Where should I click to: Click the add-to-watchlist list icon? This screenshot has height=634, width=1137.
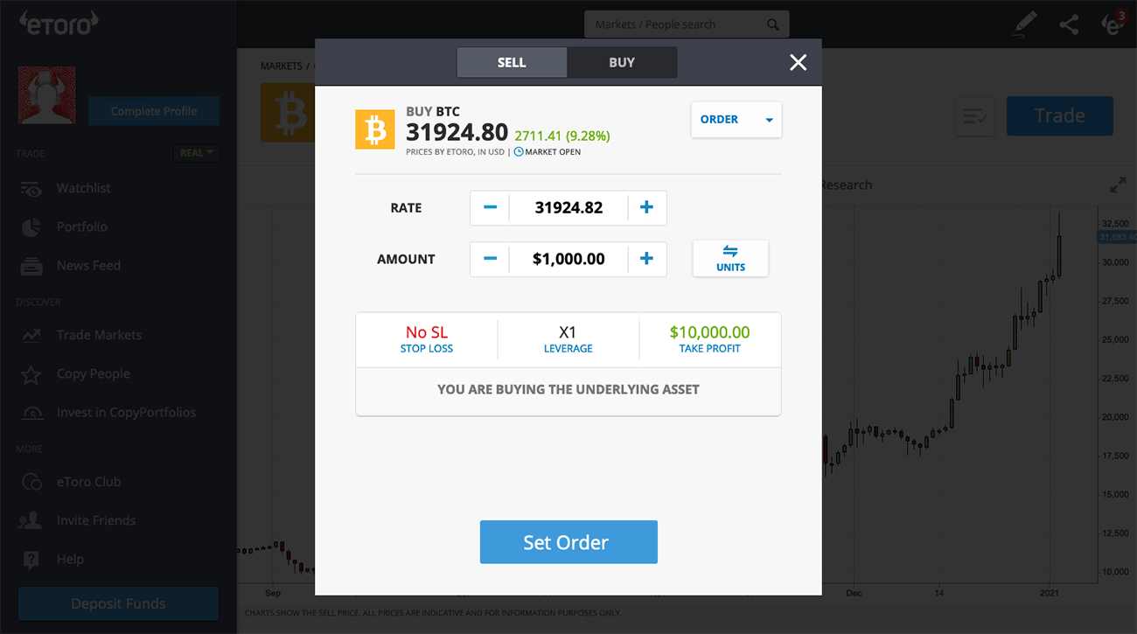[x=975, y=115]
